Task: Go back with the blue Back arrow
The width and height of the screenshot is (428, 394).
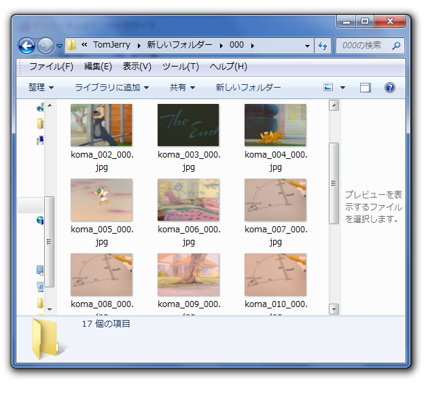Action: 26,46
